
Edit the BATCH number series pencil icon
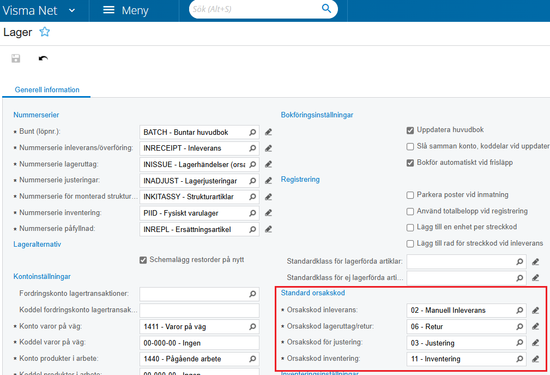[x=268, y=132]
